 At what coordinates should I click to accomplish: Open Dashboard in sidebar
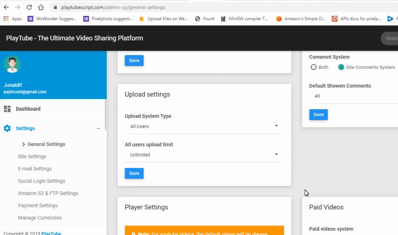pos(28,109)
